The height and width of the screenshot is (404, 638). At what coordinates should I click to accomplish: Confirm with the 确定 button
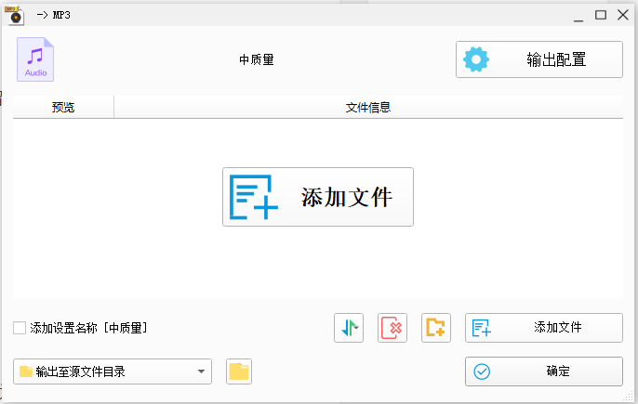(543, 371)
